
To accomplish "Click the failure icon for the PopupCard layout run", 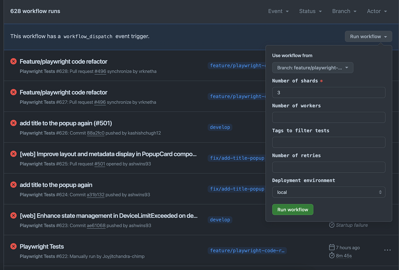I will 13,154.
